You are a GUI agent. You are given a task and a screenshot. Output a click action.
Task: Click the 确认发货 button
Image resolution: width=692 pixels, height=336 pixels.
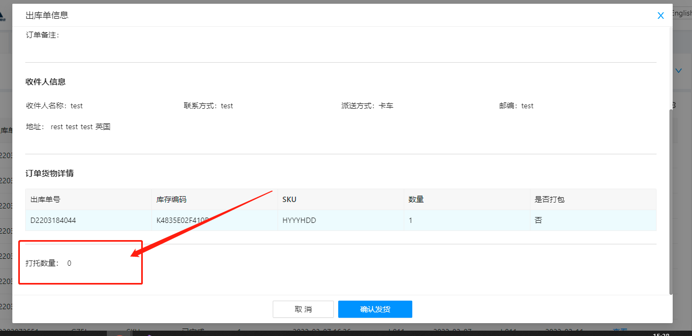375,309
